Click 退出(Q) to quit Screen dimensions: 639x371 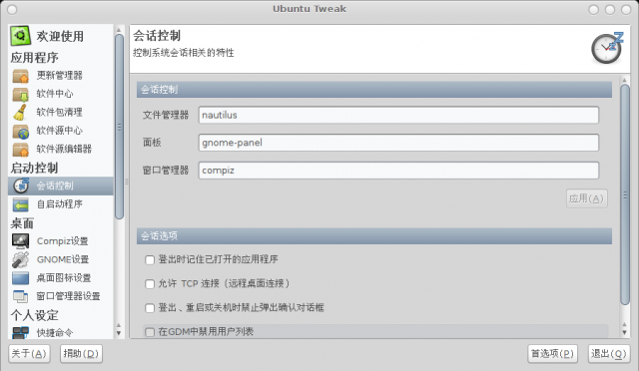(x=609, y=353)
